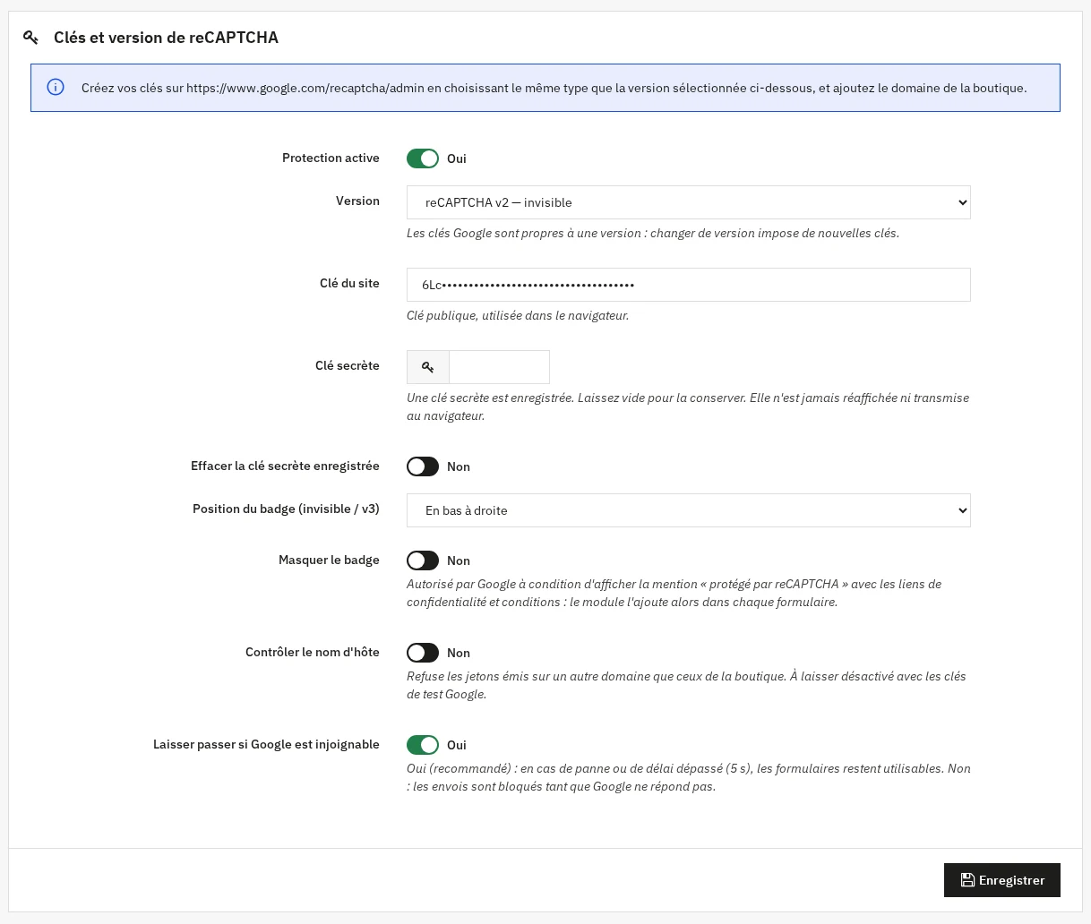Click the Clé secrète label
1091x924 pixels.
click(x=348, y=365)
